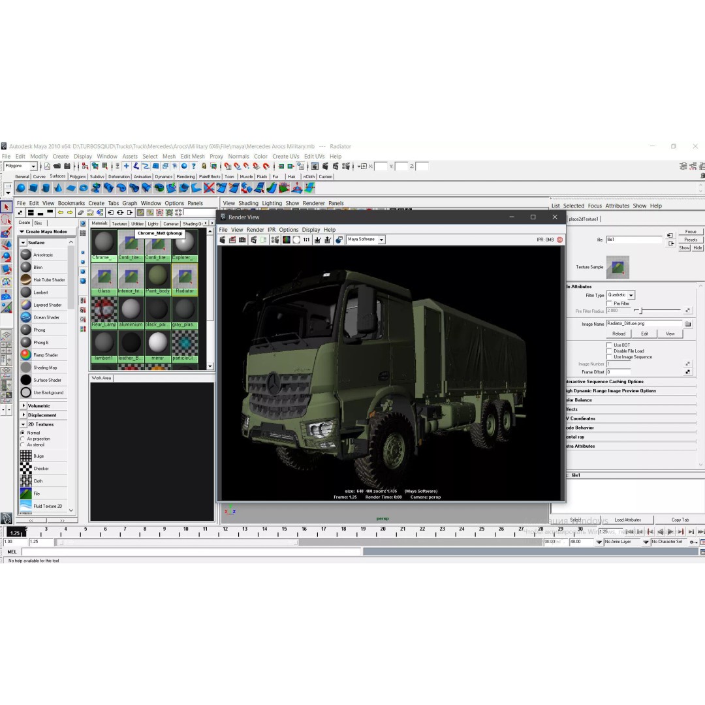Collapse the Surface nodes section
The height and width of the screenshot is (705, 705).
pyautogui.click(x=23, y=242)
